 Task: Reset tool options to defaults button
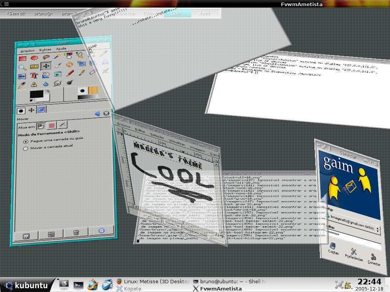pyautogui.click(x=101, y=230)
